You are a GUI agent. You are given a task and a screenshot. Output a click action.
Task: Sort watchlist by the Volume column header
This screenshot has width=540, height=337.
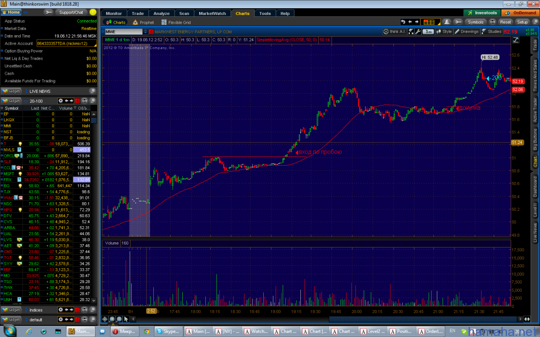pyautogui.click(x=66, y=108)
